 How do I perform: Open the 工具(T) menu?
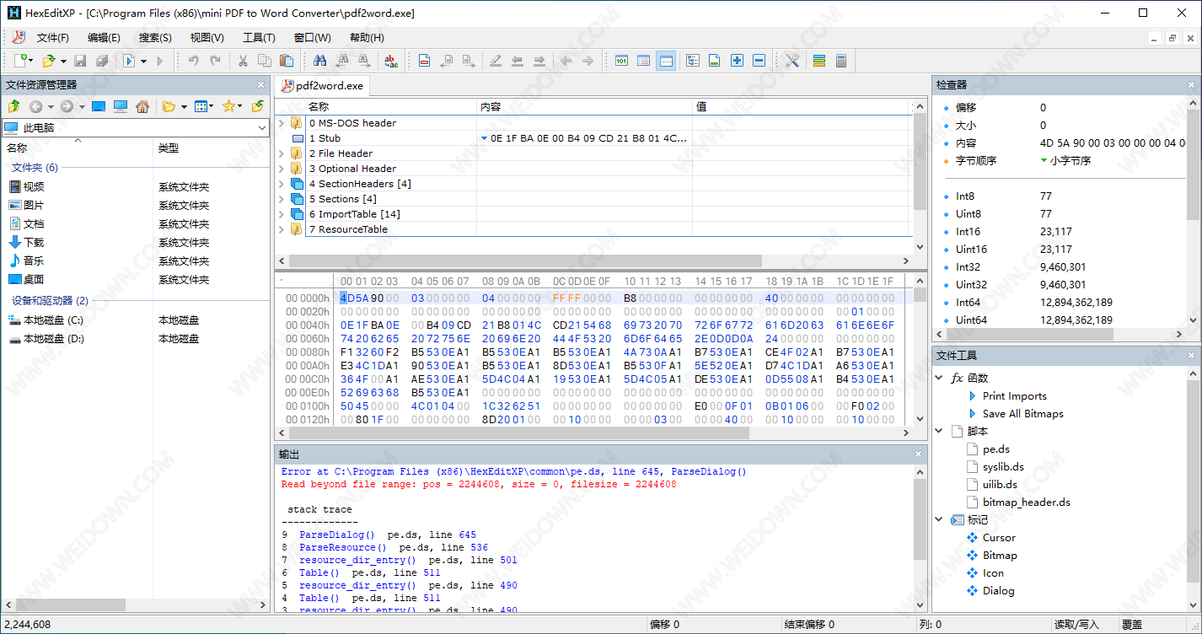pos(259,38)
